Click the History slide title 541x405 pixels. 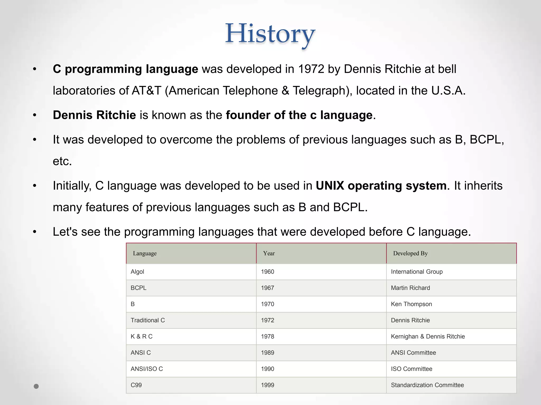coord(270,34)
